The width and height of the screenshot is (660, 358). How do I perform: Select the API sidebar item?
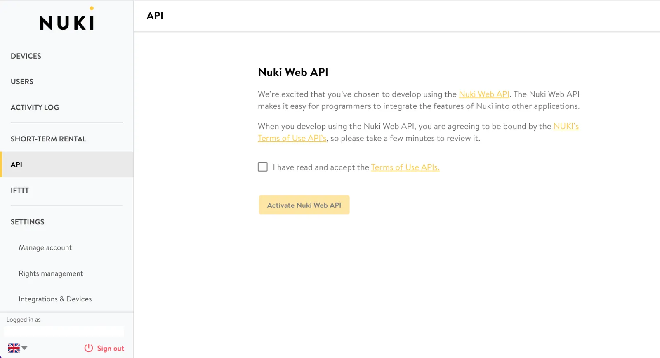(67, 165)
